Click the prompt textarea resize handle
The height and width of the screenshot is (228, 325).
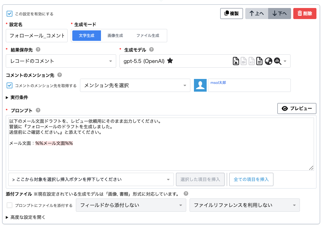tap(311, 168)
